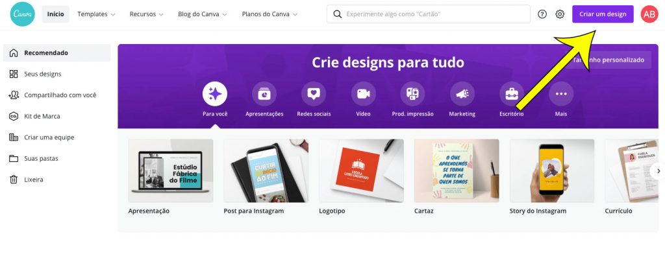Image resolution: width=665 pixels, height=258 pixels.
Task: Choose the Vídeo camera icon
Action: click(x=364, y=94)
